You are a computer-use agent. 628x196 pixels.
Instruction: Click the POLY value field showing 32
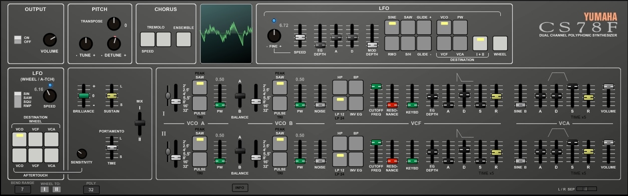point(91,190)
